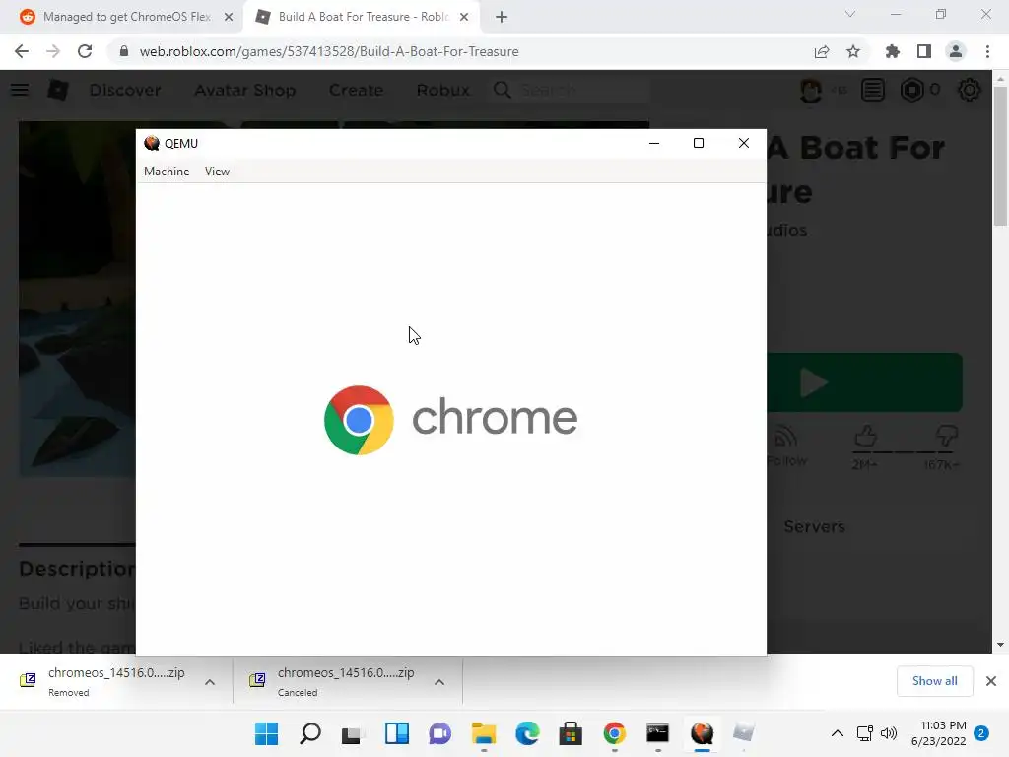Click the Roblox logo home icon
This screenshot has height=757, width=1009.
pos(58,90)
